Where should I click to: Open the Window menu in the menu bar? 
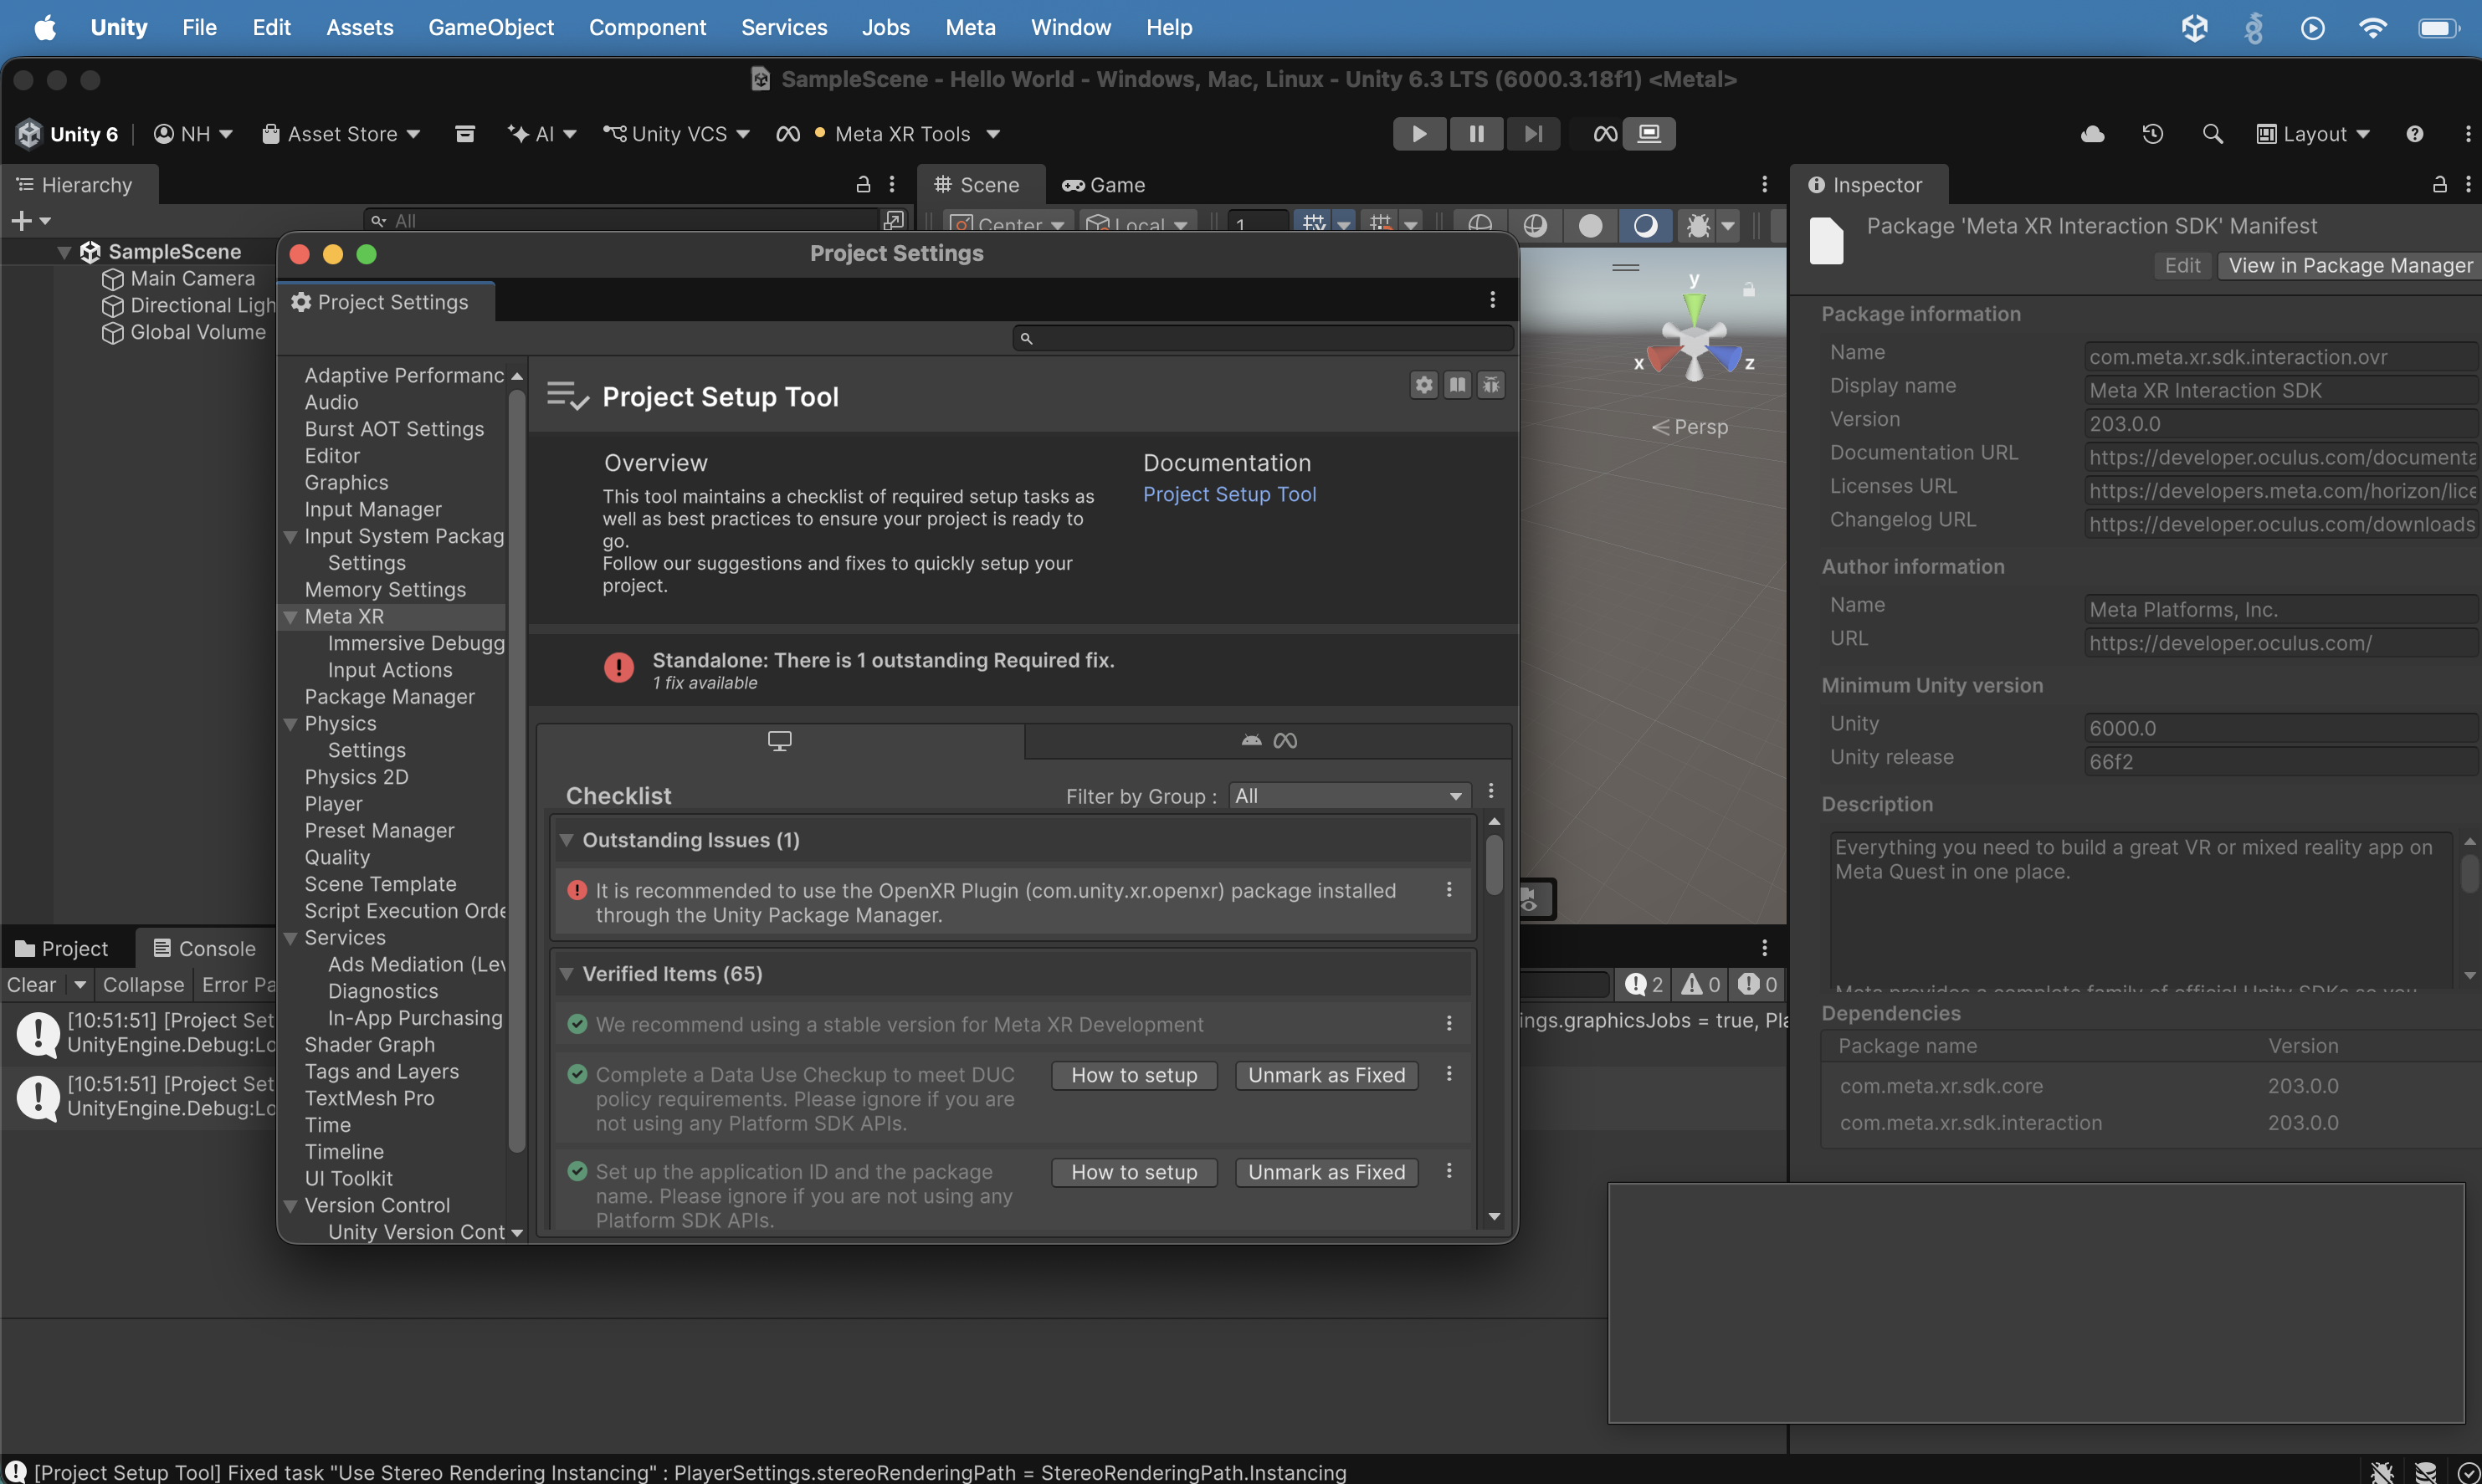tap(1070, 27)
